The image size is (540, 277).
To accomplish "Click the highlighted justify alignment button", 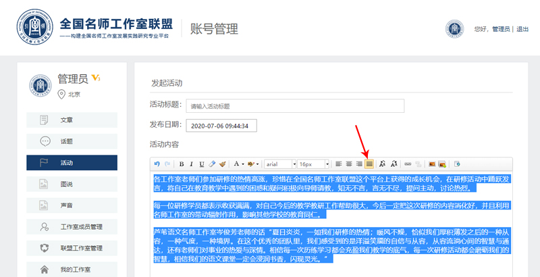I will pos(369,164).
